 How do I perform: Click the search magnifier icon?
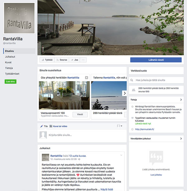point(132,80)
